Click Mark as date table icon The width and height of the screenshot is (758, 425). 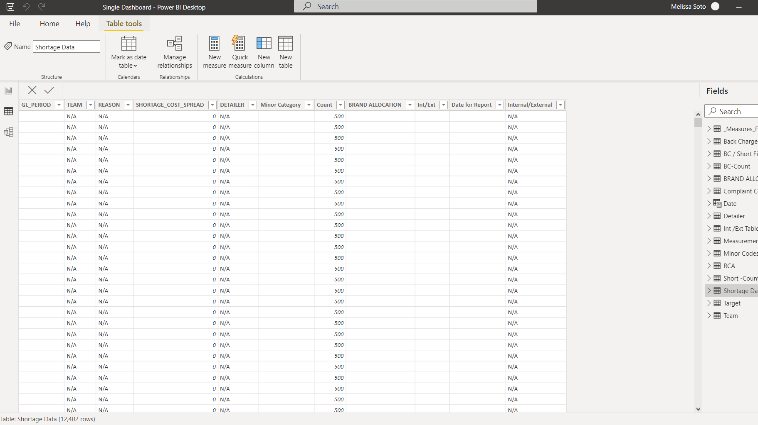click(129, 43)
